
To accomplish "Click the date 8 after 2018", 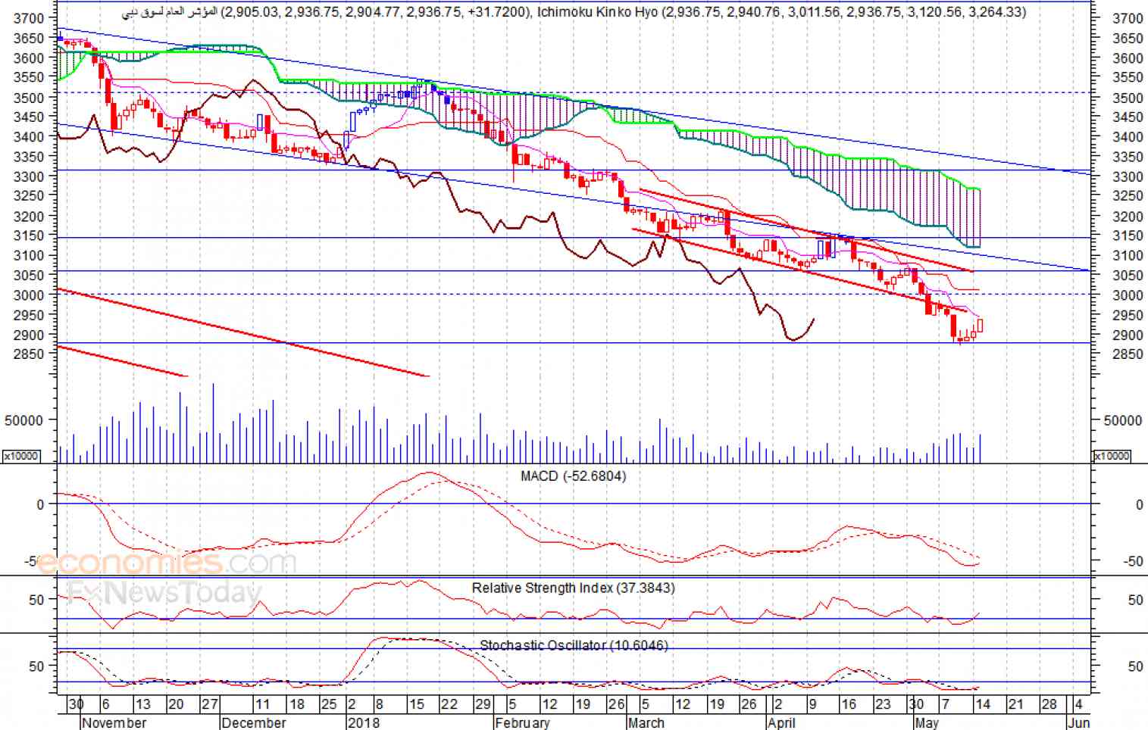I will (x=379, y=704).
